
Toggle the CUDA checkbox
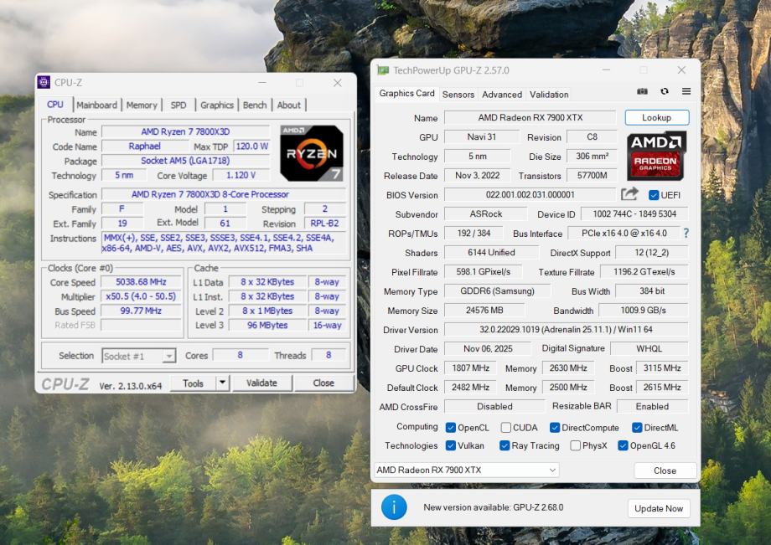505,428
